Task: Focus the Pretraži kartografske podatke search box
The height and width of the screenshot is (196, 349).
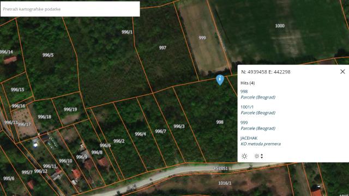Action: coord(70,9)
